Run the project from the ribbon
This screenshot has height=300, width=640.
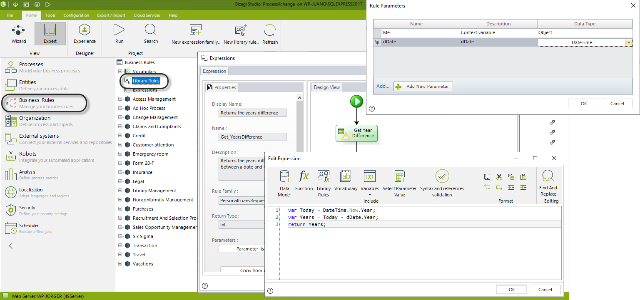[x=119, y=34]
